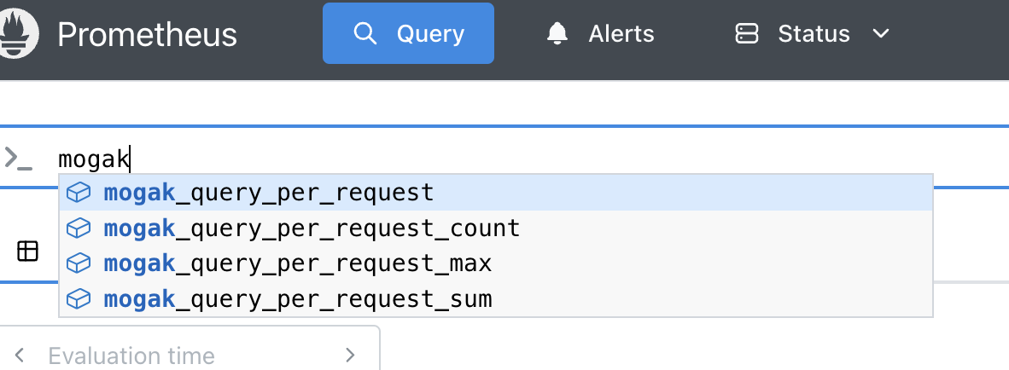Select mogak_query_per_request suggestion
This screenshot has height=370, width=1009.
[x=495, y=192]
